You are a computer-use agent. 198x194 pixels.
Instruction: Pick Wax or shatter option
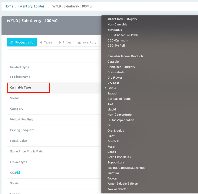coord(117,189)
